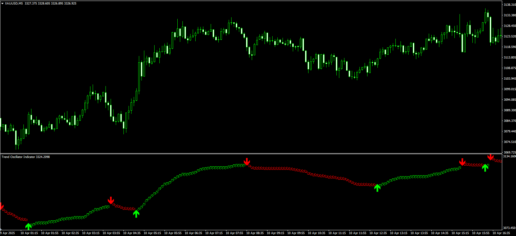Click time label 10 Apr 11:15
Image resolution: width=516 pixels, height=236 pixels.
click(337, 233)
